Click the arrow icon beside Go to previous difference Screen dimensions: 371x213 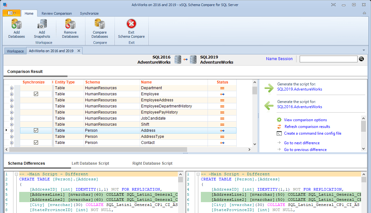[279, 149]
